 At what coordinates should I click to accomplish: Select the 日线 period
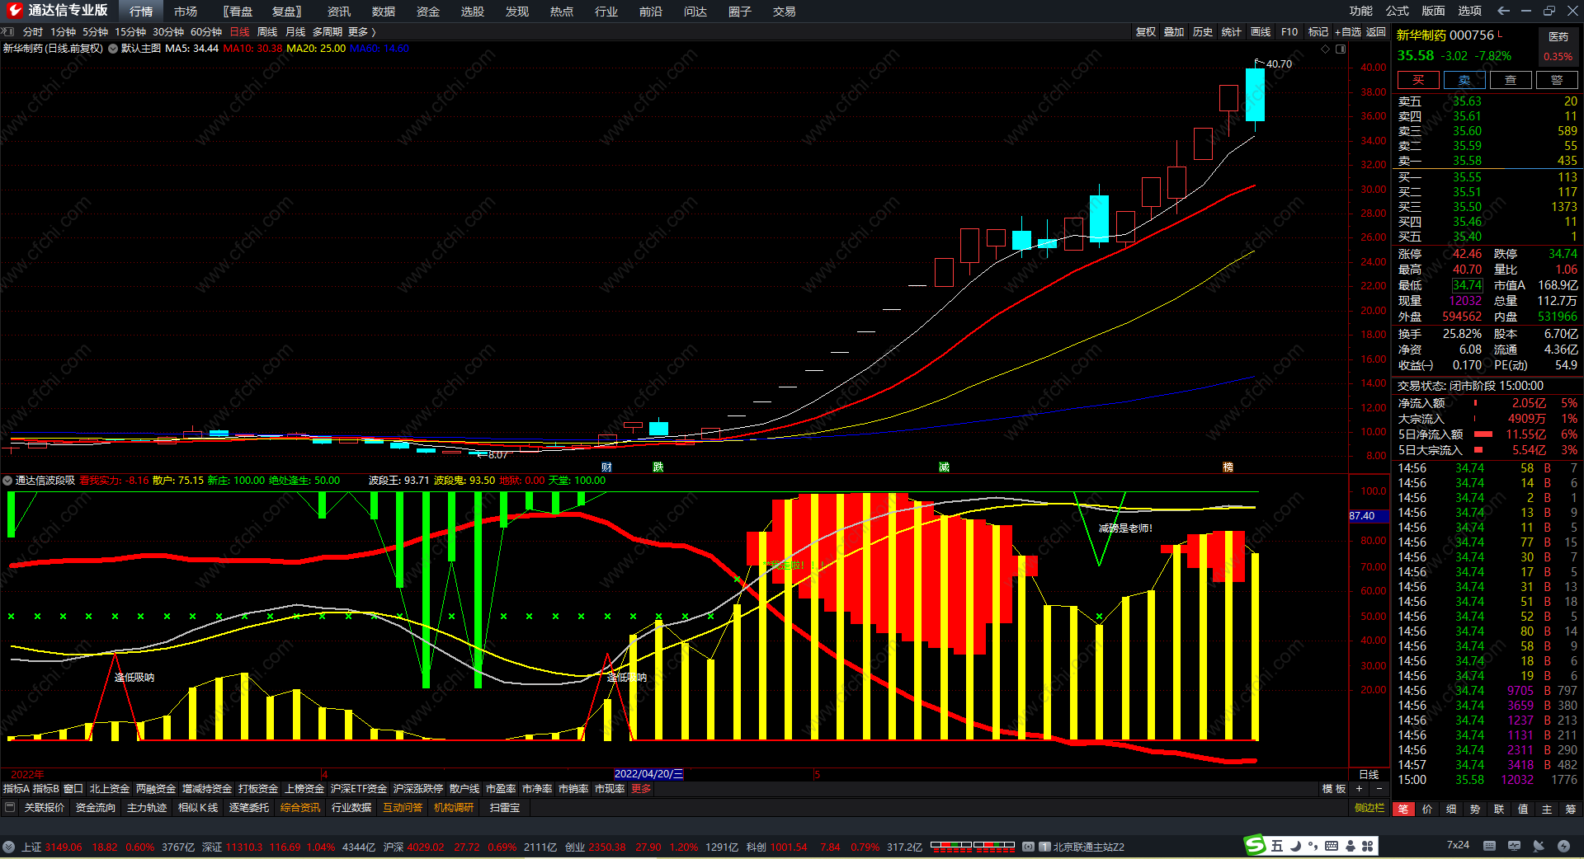(x=239, y=32)
